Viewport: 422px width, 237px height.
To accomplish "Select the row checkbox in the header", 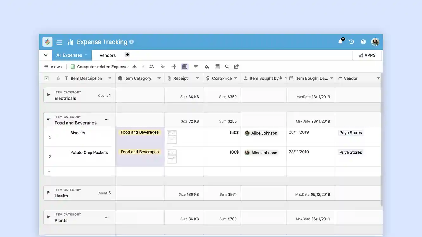I will [x=46, y=78].
